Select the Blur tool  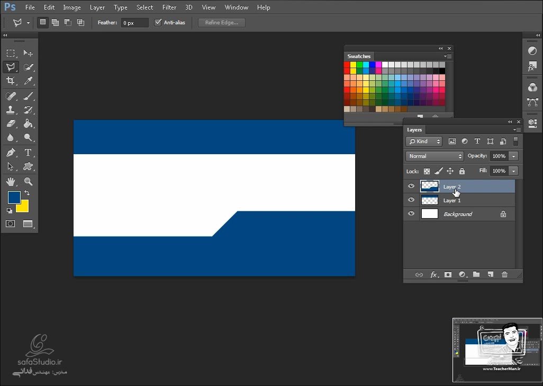[x=11, y=137]
